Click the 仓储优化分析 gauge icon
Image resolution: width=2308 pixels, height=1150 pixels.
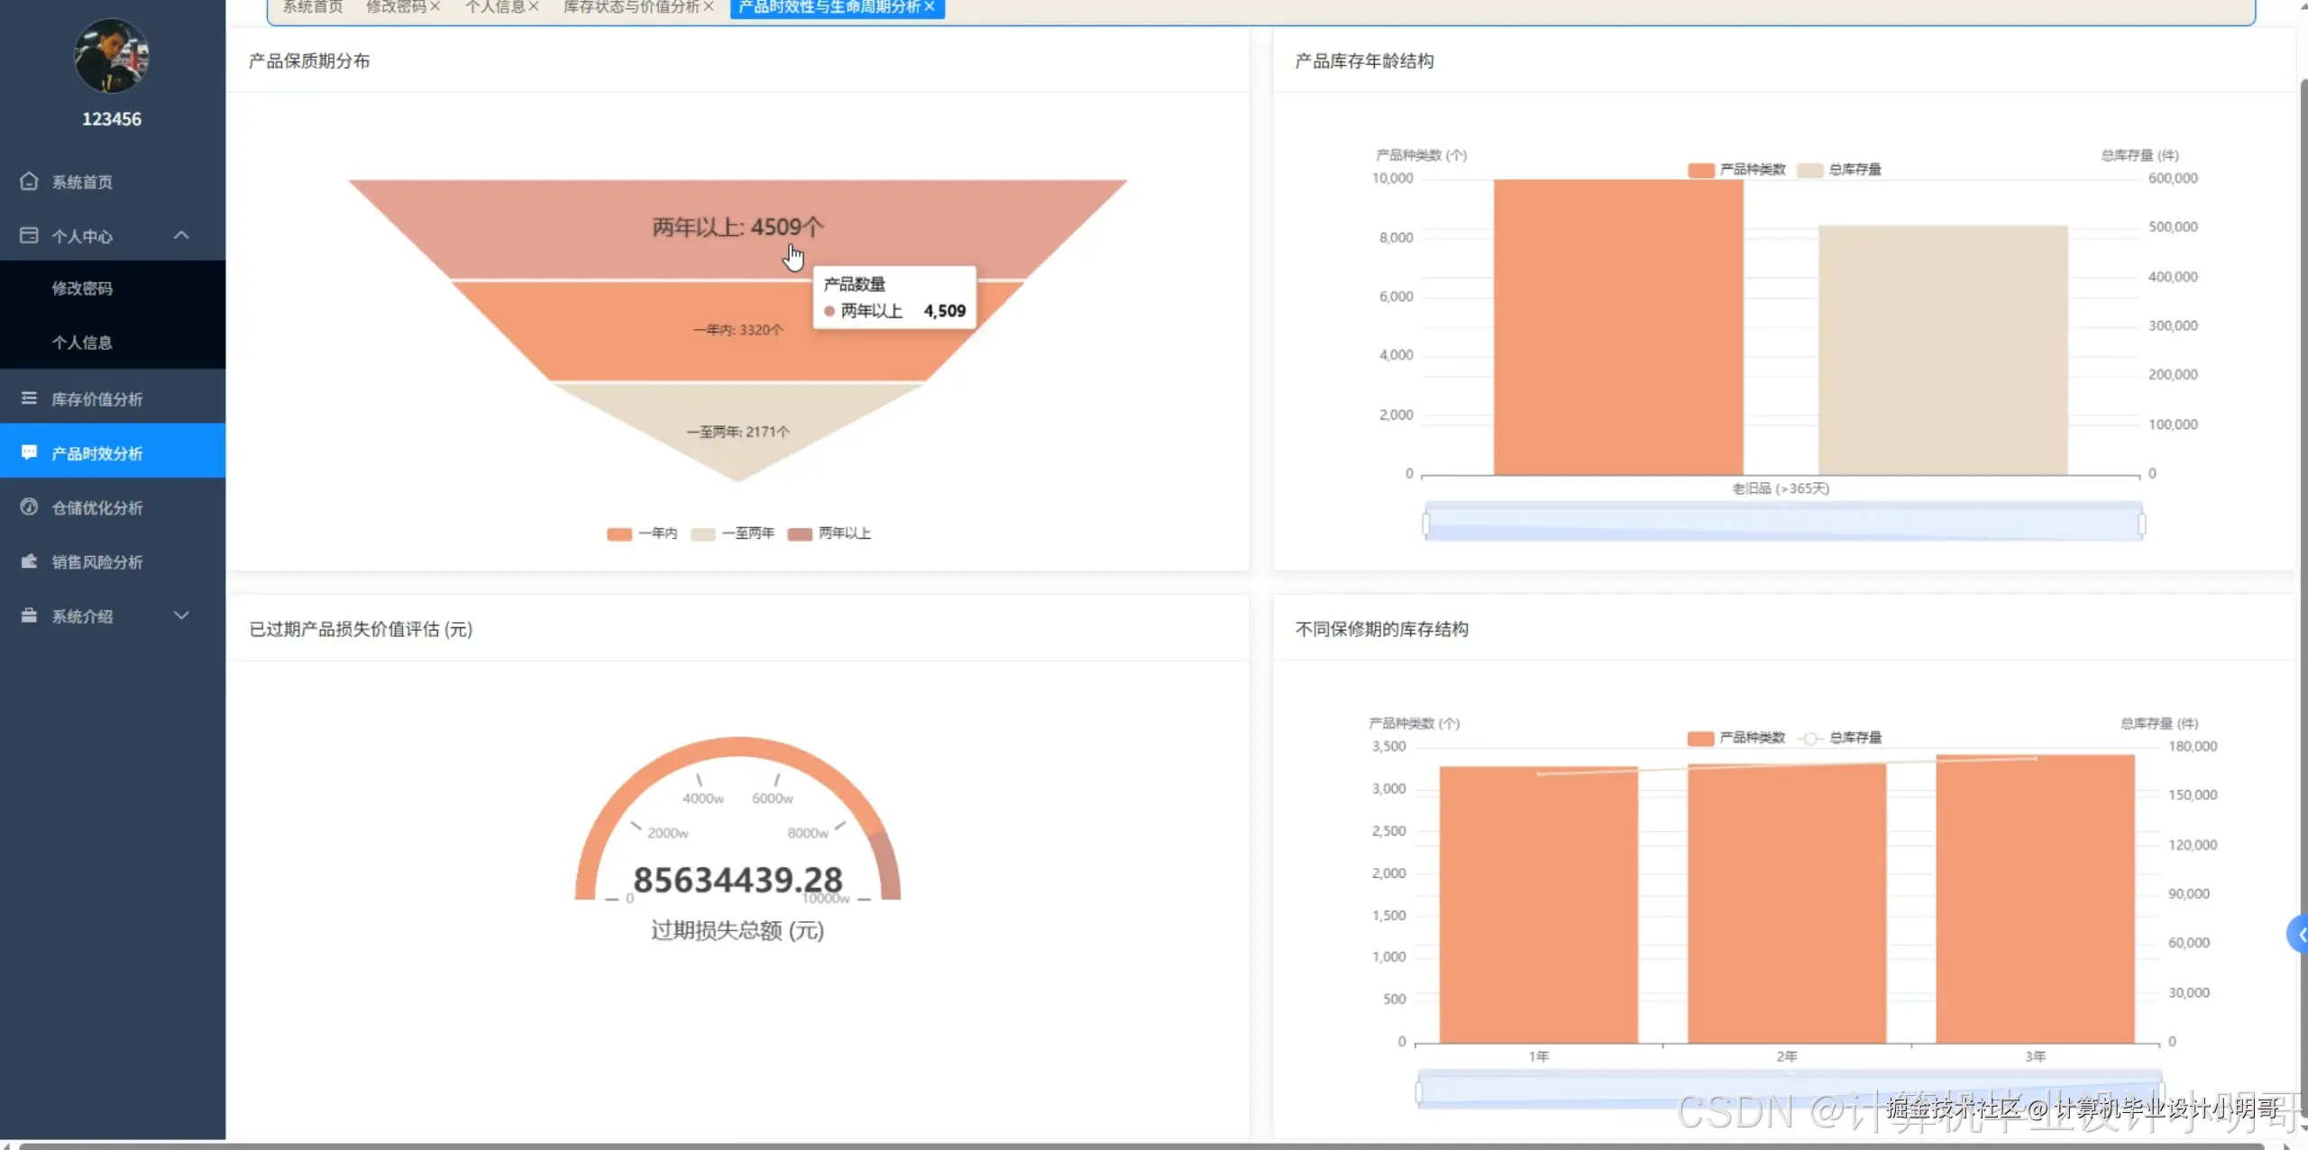(x=29, y=507)
